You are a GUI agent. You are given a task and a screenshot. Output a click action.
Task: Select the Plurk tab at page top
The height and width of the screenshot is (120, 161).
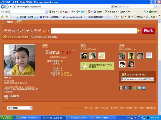9,22
